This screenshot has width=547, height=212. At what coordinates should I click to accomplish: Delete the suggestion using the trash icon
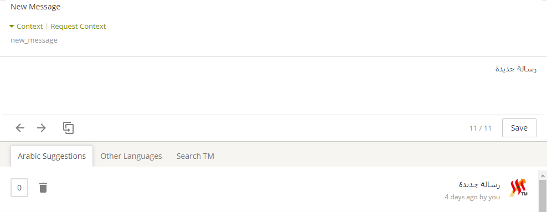(x=43, y=188)
